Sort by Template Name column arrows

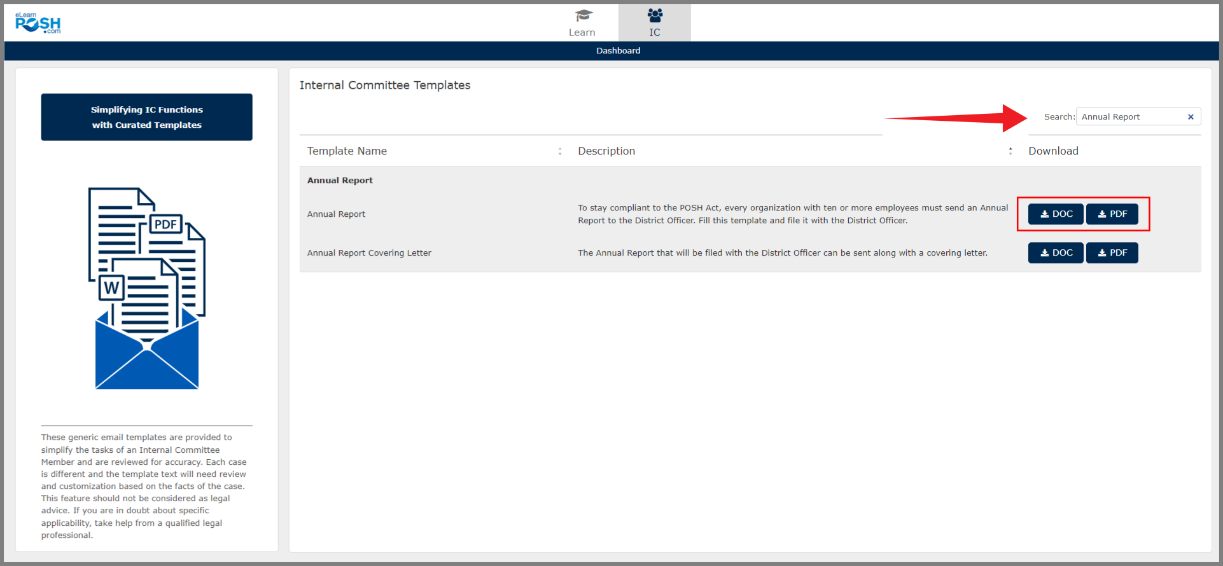560,151
